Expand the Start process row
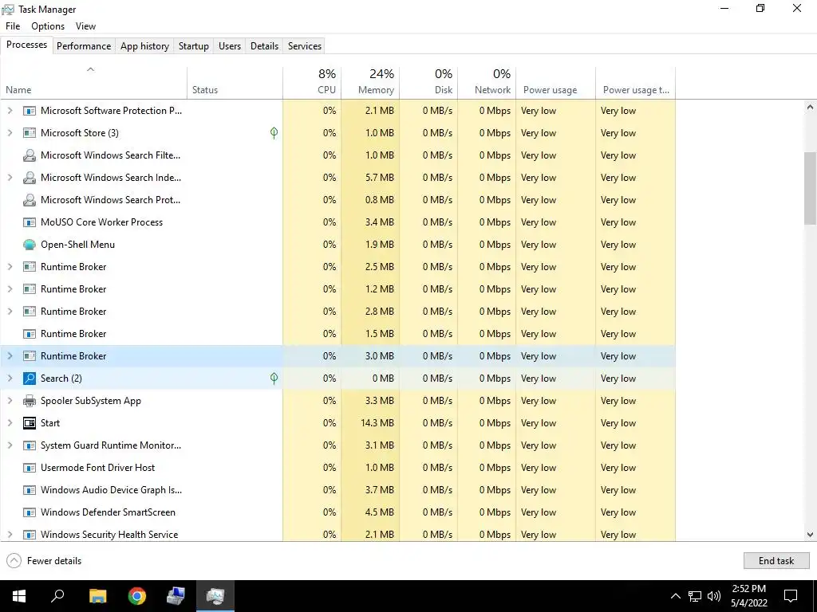Screen dimensions: 817x612 point(10,423)
